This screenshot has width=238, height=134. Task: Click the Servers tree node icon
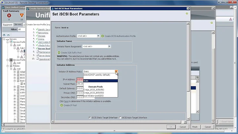click(7, 39)
